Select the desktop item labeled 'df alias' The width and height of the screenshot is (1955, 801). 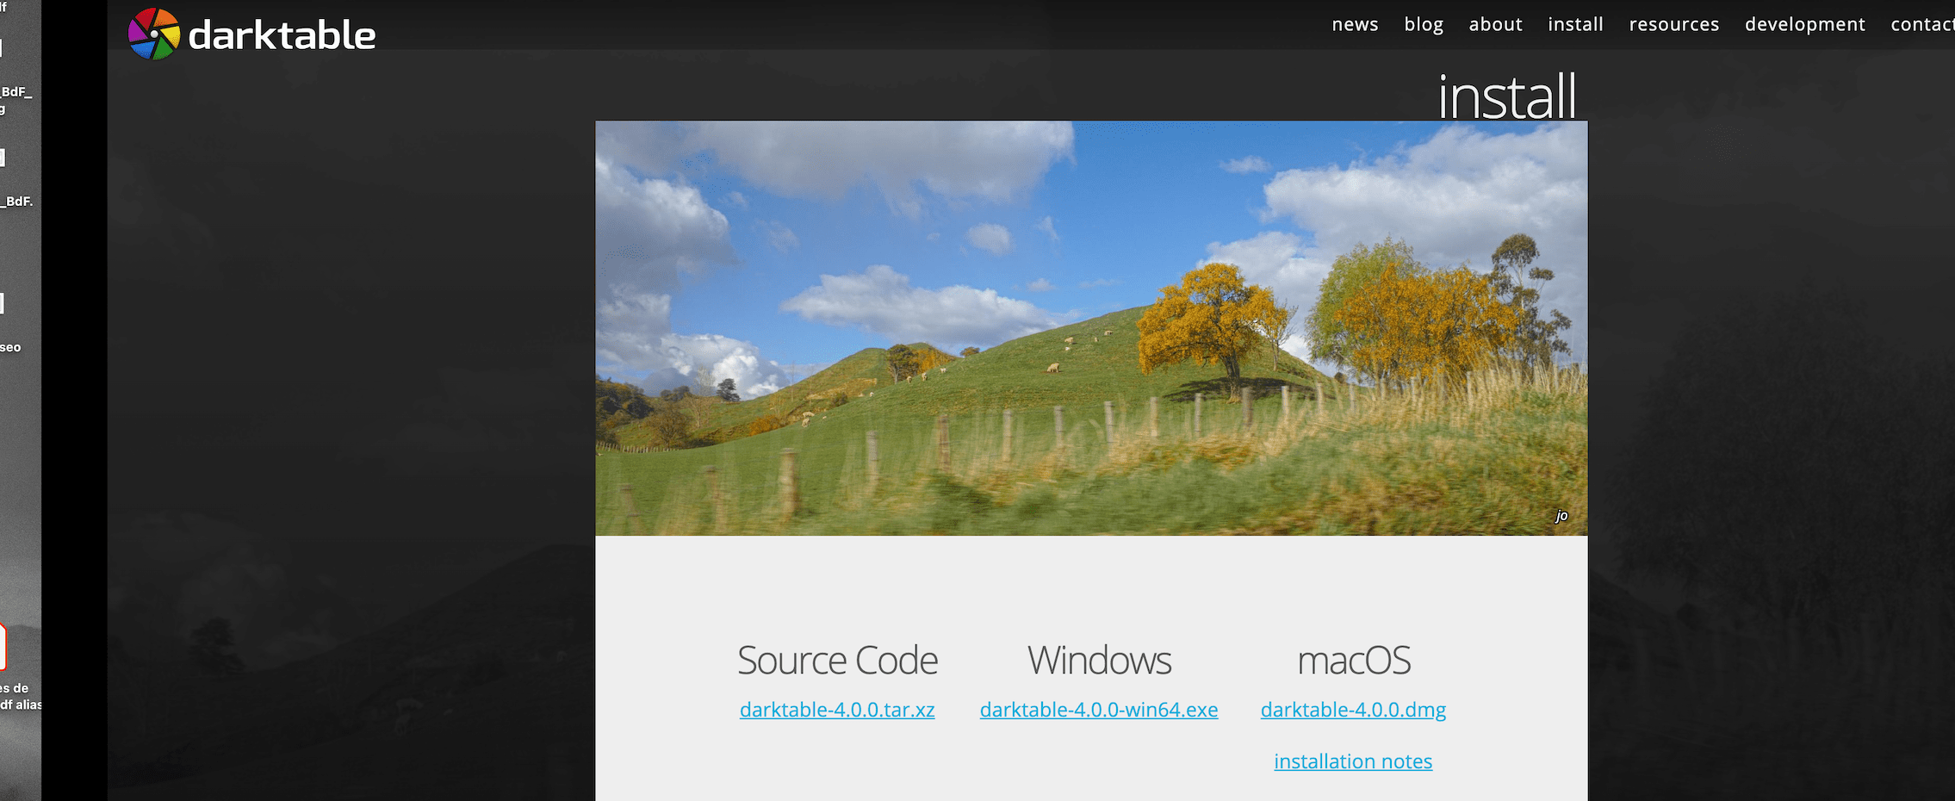[x=21, y=705]
